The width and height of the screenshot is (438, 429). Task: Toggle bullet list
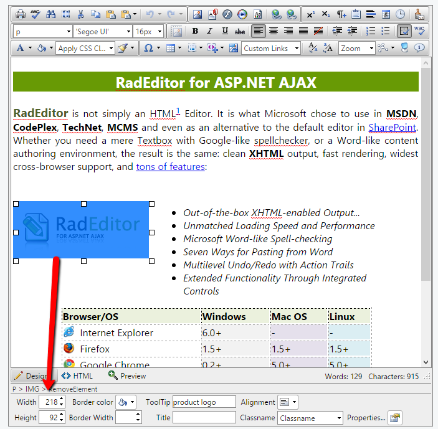click(x=386, y=32)
